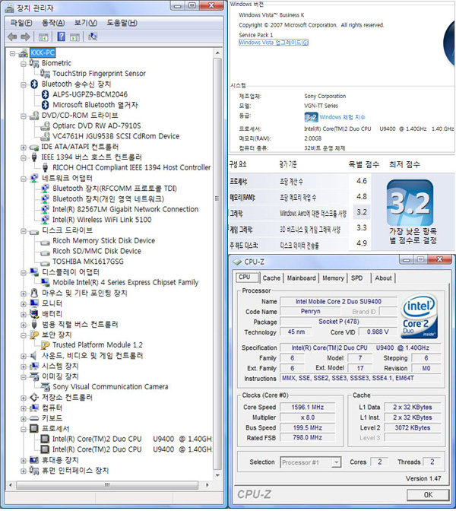
Task: Click the Bluetooth icon beside Microsoft Bluetooth 열거자
Action: pos(46,105)
